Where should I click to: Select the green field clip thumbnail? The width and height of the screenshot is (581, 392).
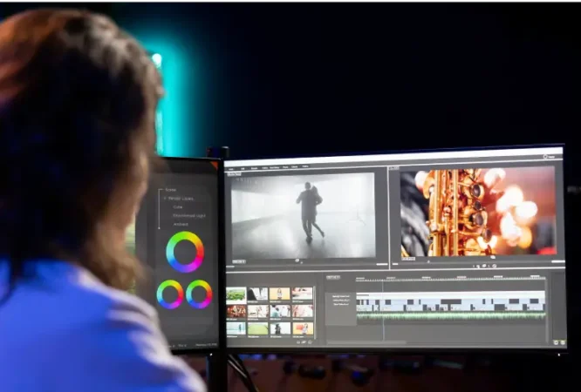click(x=258, y=328)
